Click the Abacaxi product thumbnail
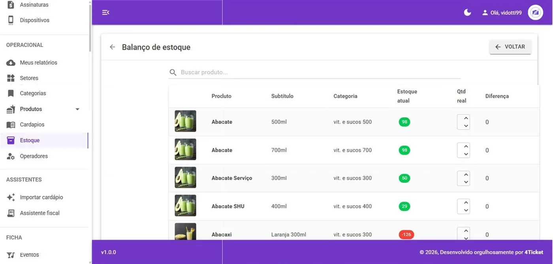553x264 pixels. pos(185,232)
